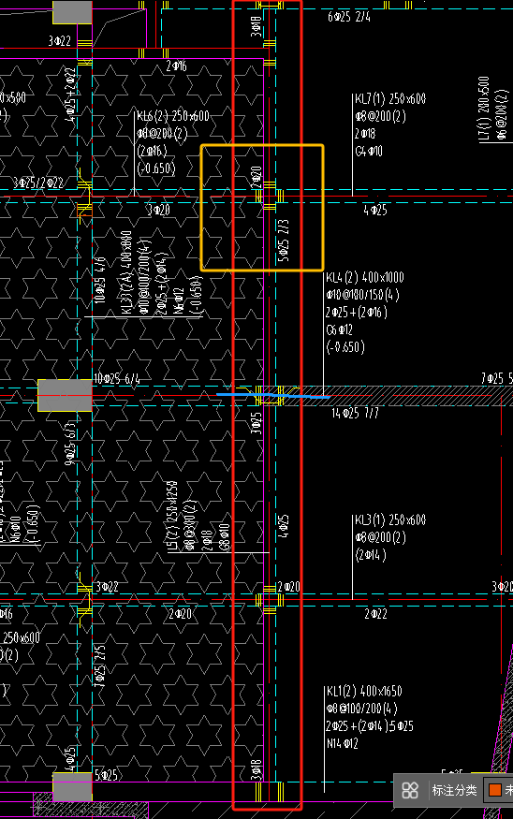
Task: Click the annotation classification grid icon
Action: [x=410, y=790]
